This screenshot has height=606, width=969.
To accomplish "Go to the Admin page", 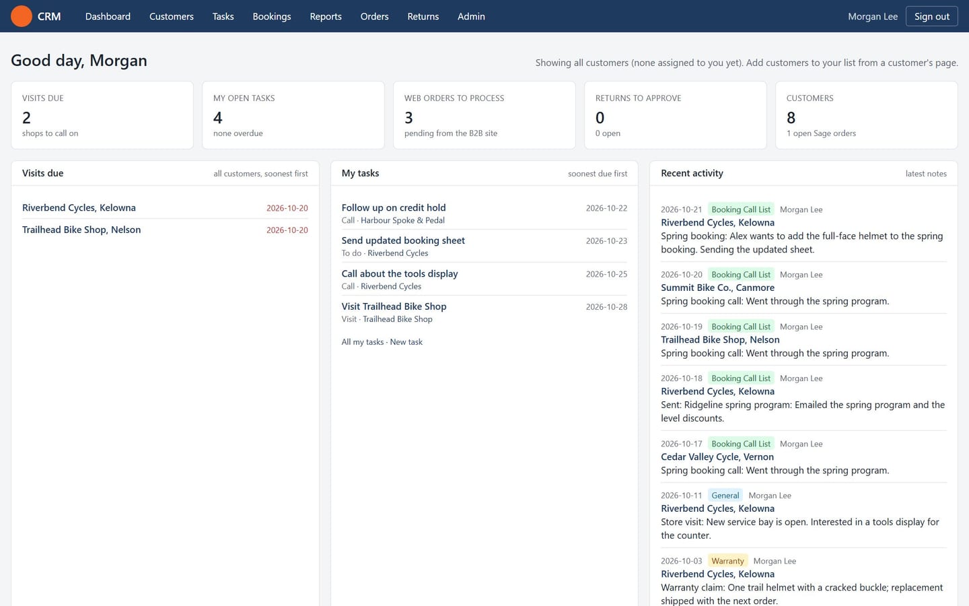I will pyautogui.click(x=471, y=16).
